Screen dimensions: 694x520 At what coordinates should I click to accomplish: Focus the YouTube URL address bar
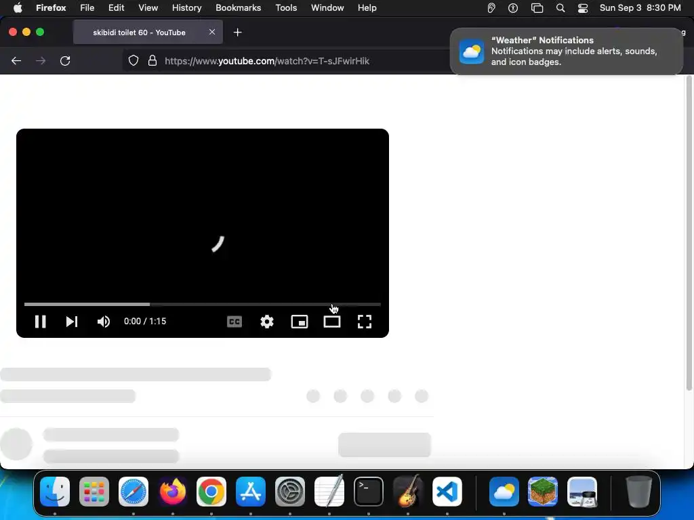267,61
